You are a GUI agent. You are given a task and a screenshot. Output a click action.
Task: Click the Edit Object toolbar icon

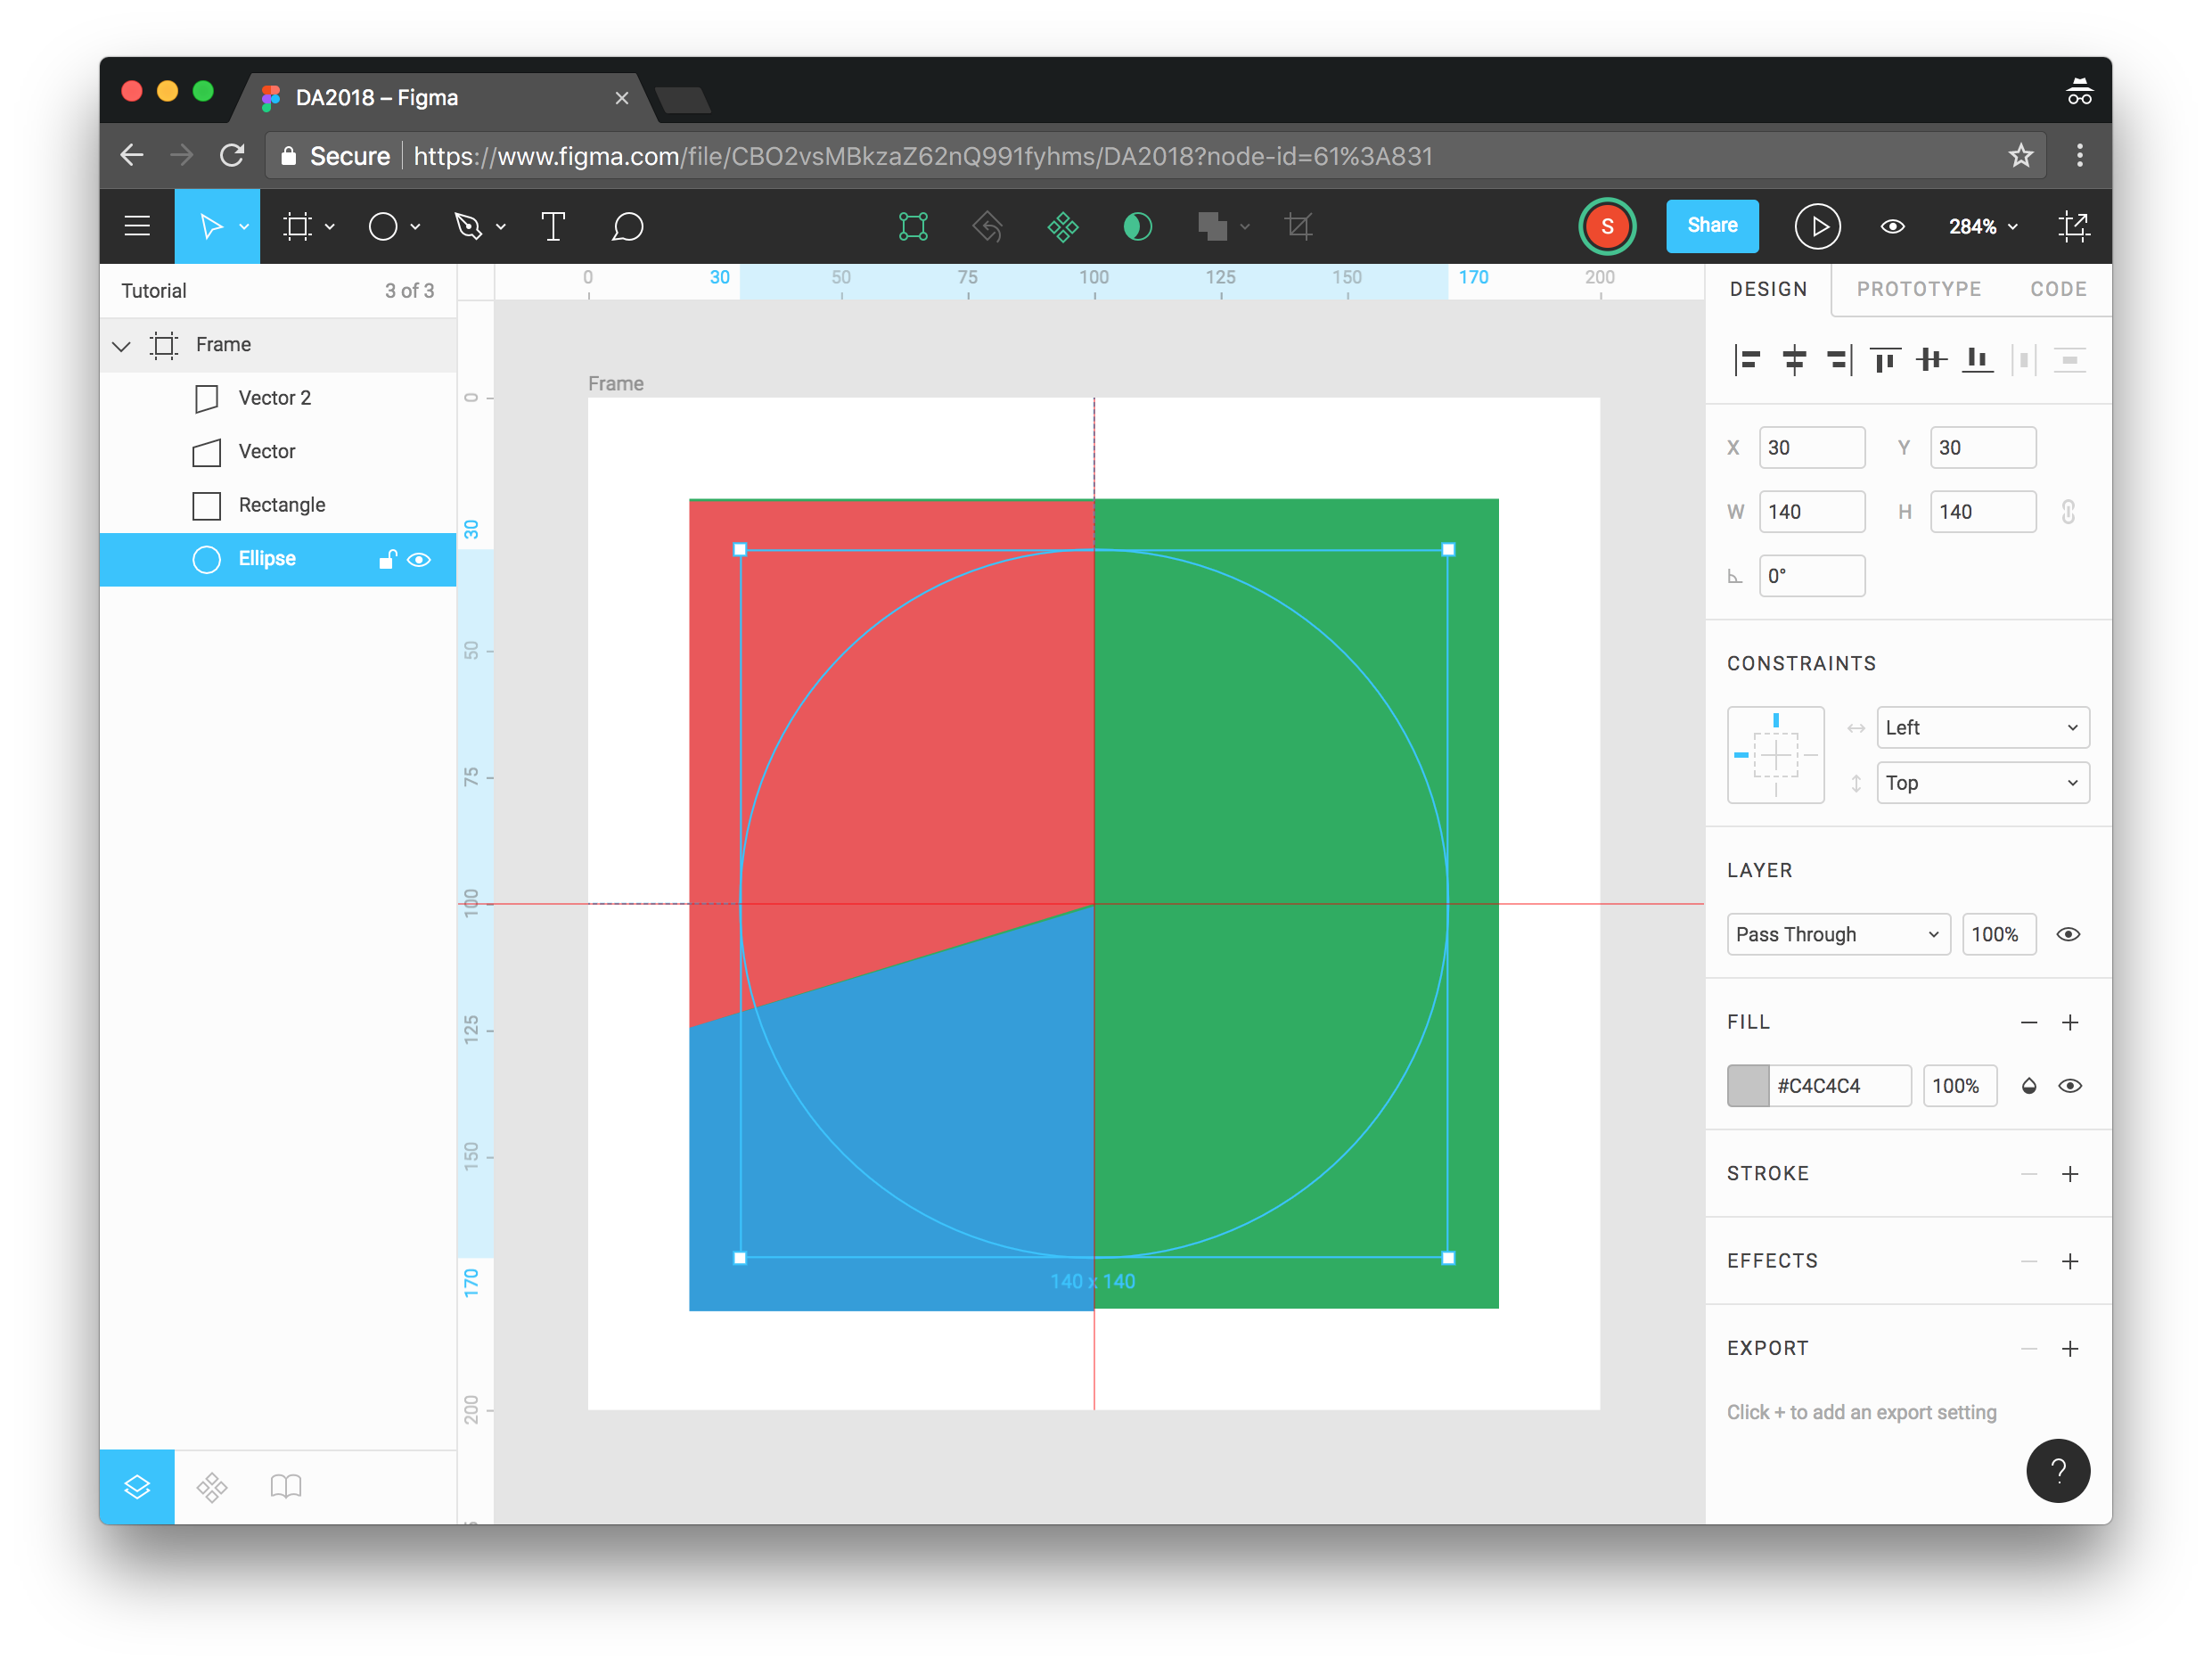pyautogui.click(x=913, y=227)
